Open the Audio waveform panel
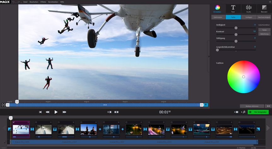The height and width of the screenshot is (149, 272). (x=249, y=8)
